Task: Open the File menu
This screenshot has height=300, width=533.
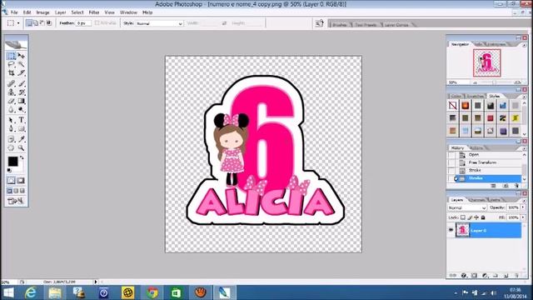Action: click(x=14, y=12)
